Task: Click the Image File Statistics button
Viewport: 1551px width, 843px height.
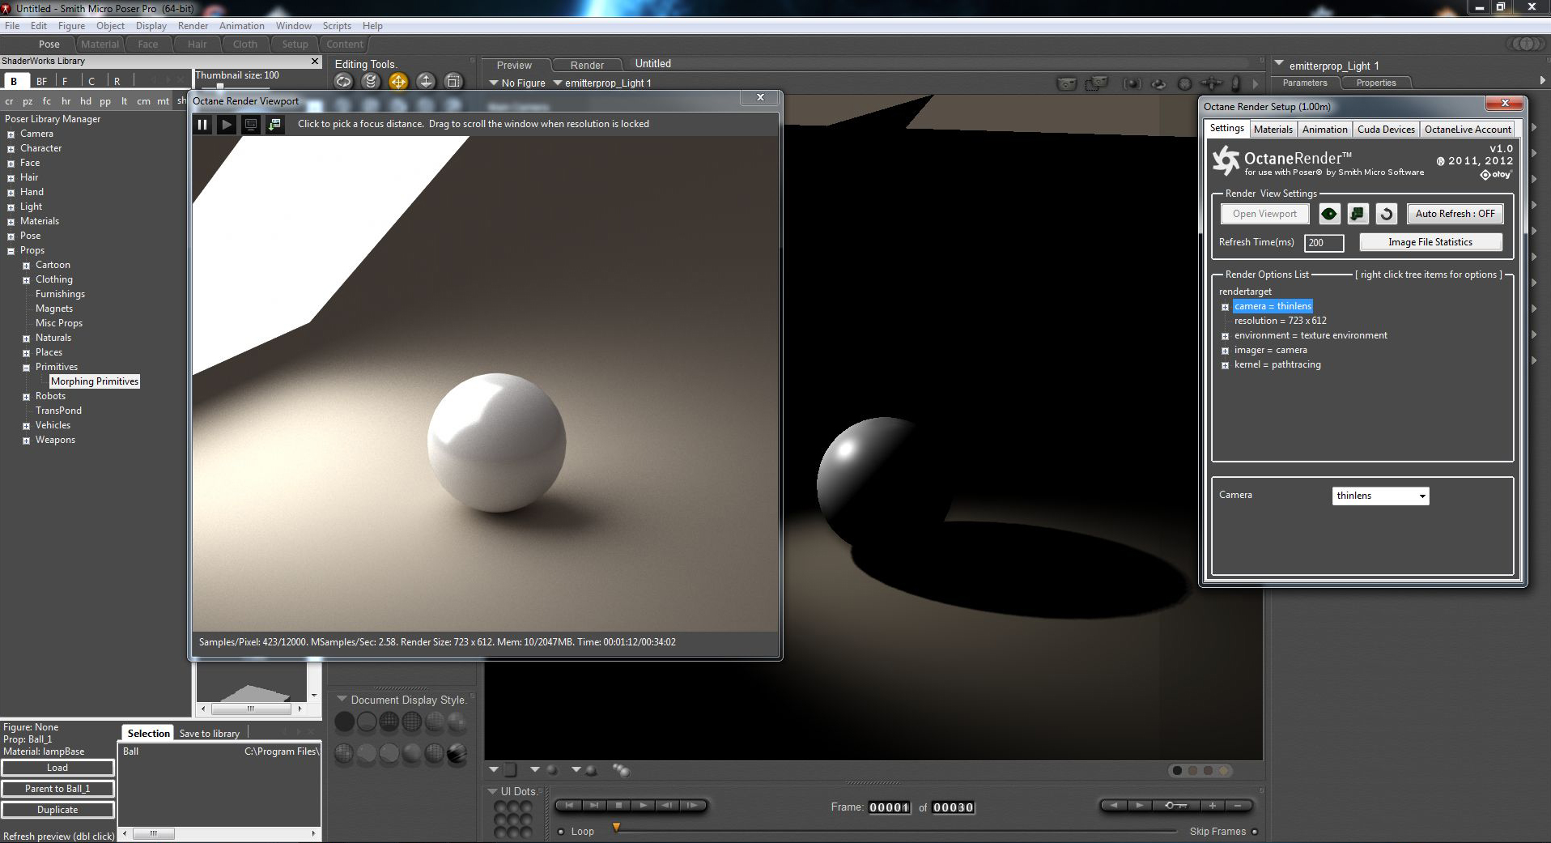Action: tap(1430, 242)
